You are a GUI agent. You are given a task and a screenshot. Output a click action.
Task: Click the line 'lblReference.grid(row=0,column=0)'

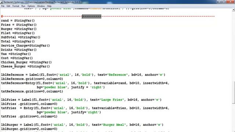pyautogui.click(x=32, y=79)
